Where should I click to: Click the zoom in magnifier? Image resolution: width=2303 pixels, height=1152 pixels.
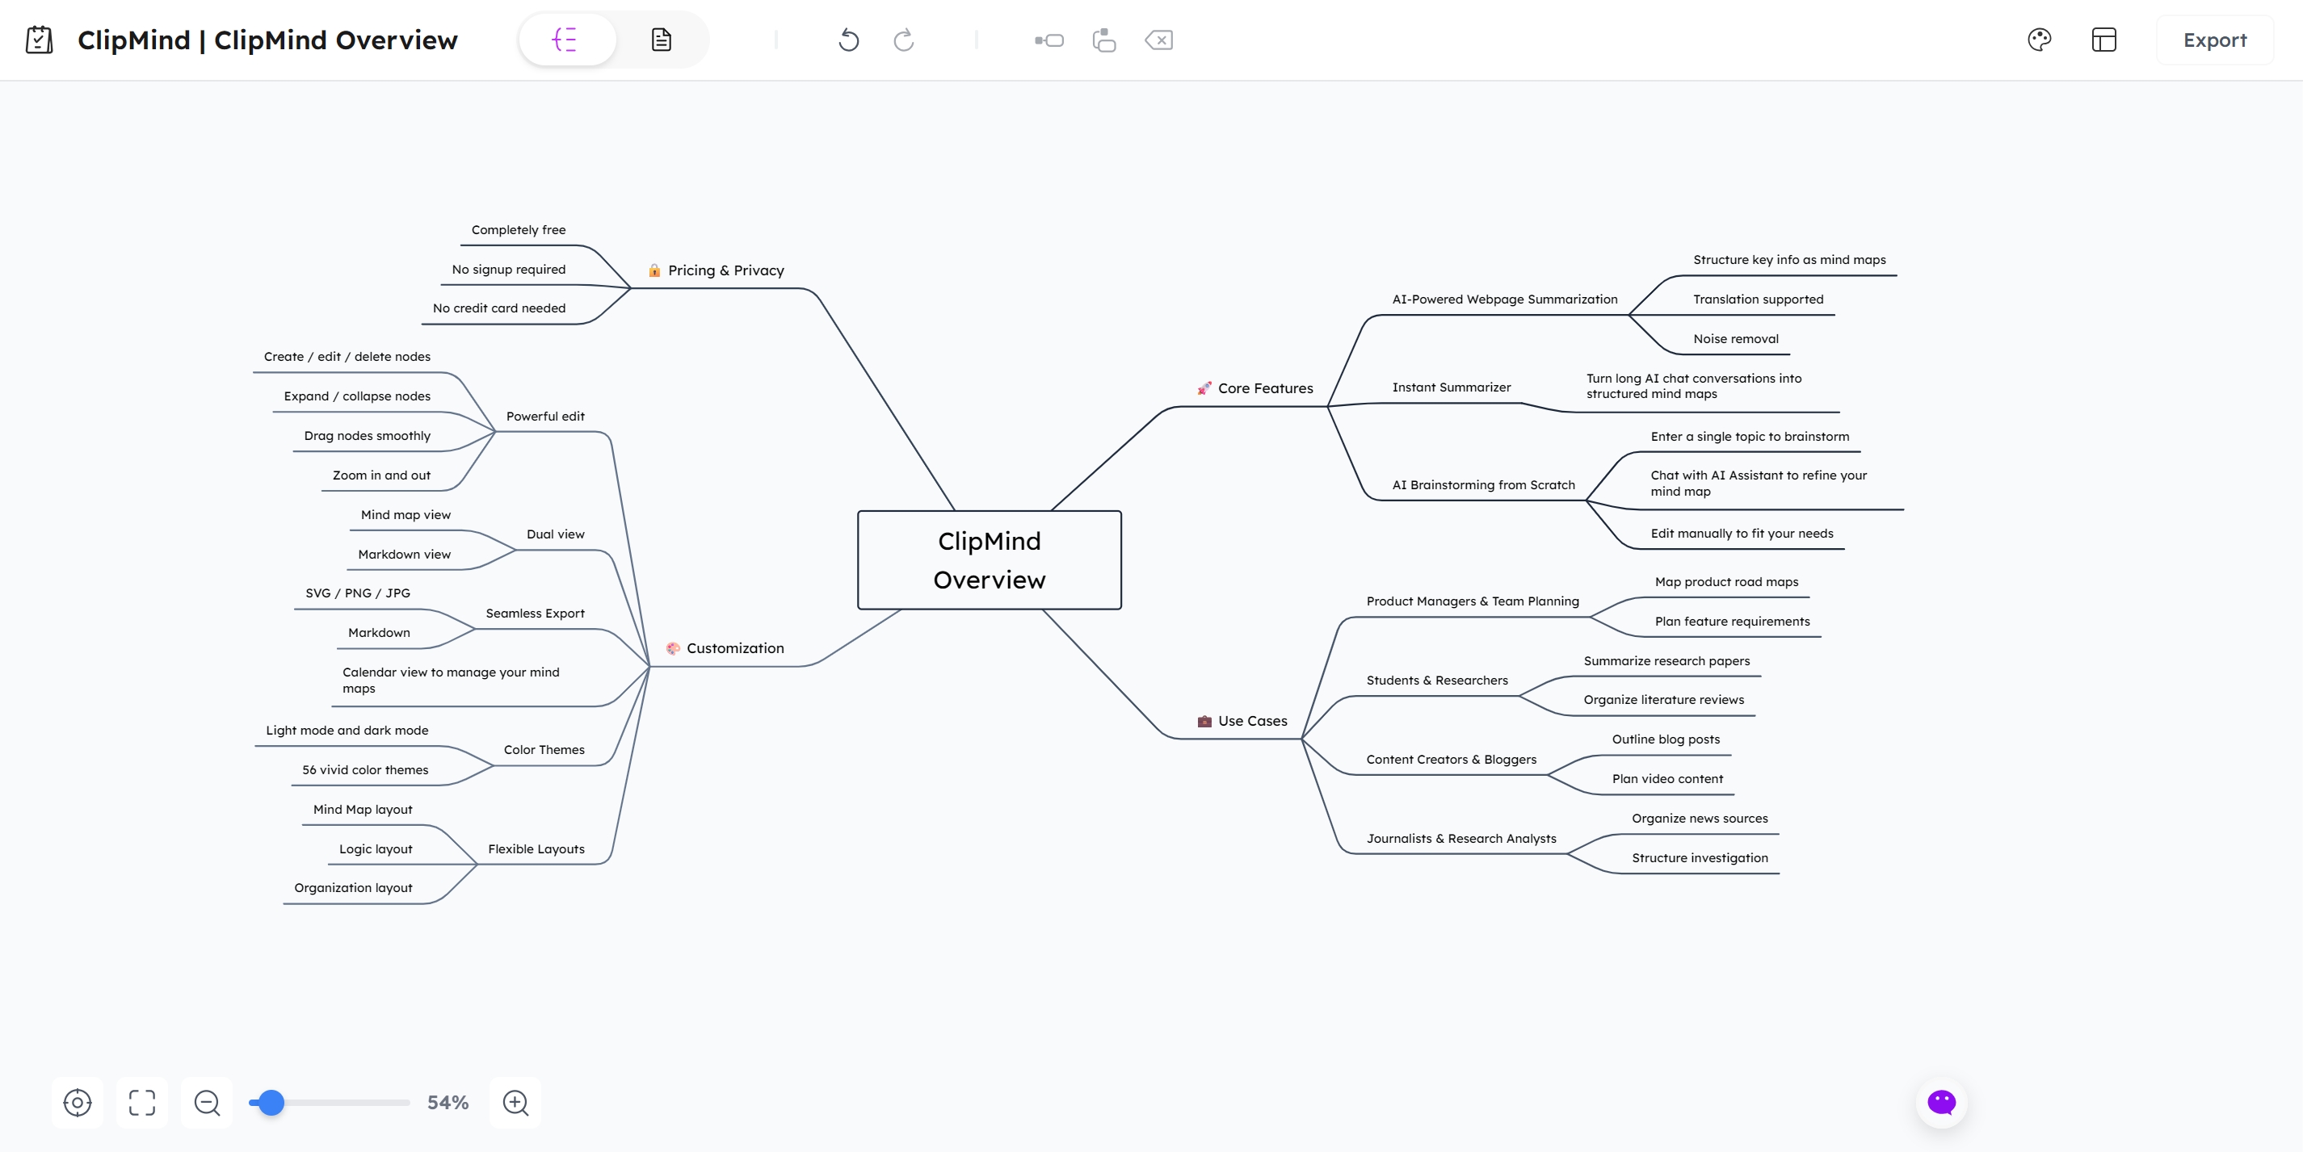[x=515, y=1102]
